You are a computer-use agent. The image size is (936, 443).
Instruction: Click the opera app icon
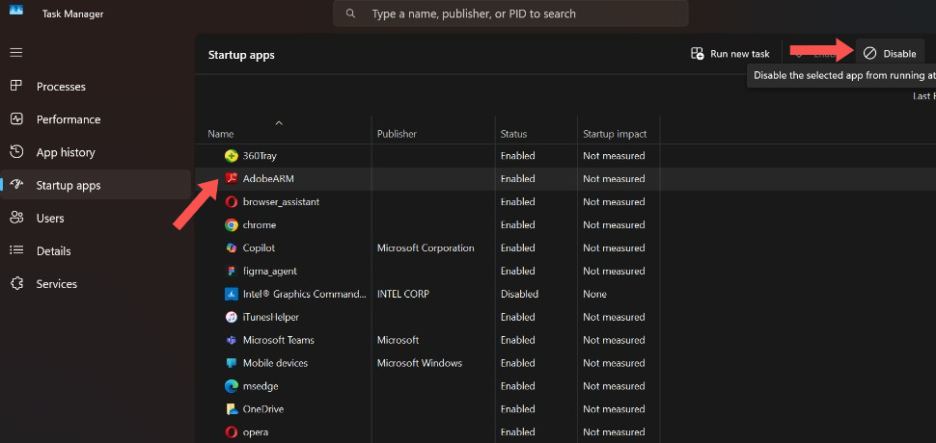tap(232, 432)
